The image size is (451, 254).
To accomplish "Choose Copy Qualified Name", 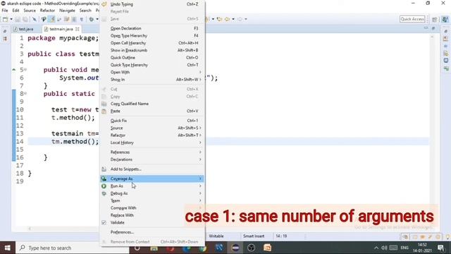I will pyautogui.click(x=152, y=104).
